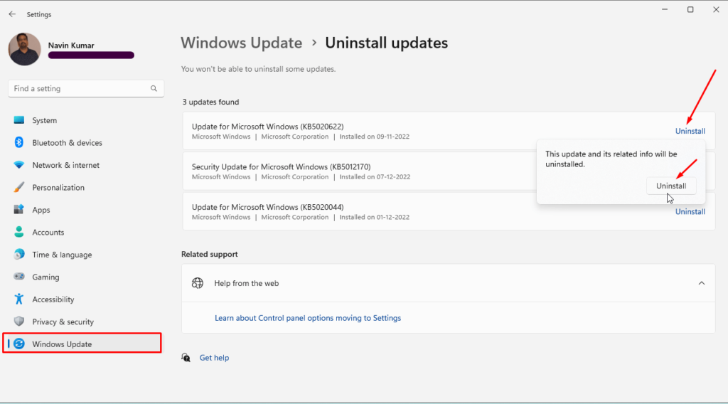Click the Related support heading
The width and height of the screenshot is (728, 404).
(x=210, y=255)
